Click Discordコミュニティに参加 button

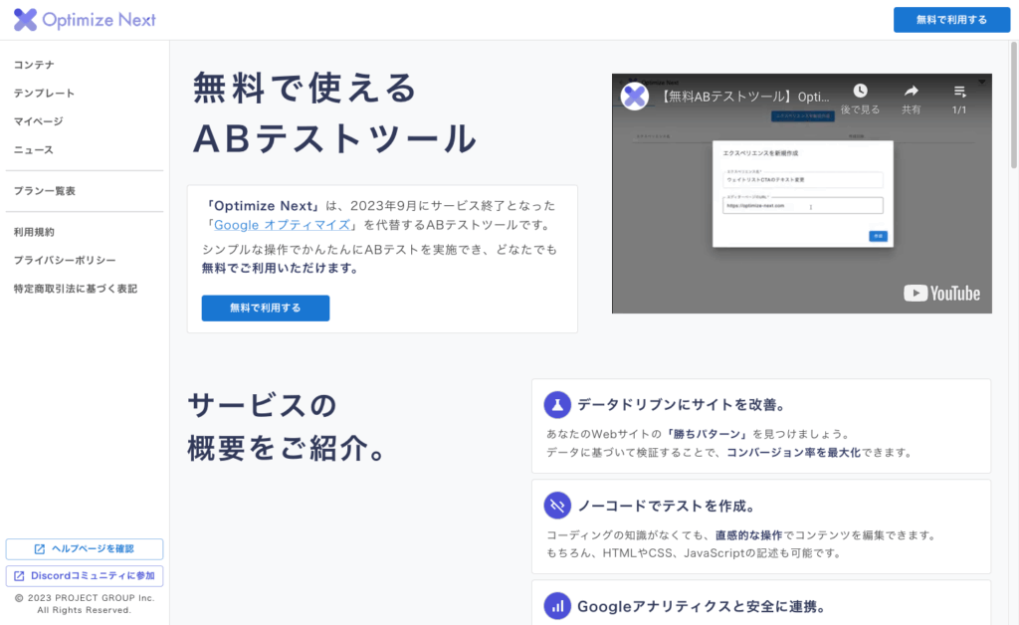85,576
